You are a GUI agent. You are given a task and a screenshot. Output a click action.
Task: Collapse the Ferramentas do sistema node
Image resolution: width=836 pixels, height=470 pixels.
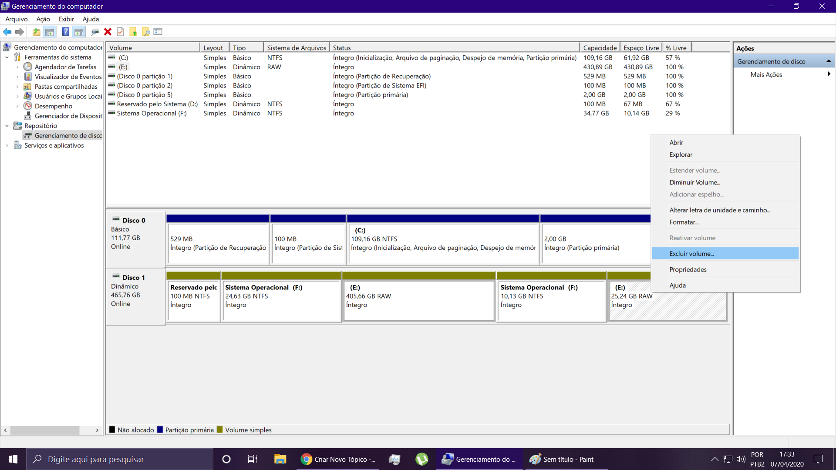pyautogui.click(x=7, y=57)
